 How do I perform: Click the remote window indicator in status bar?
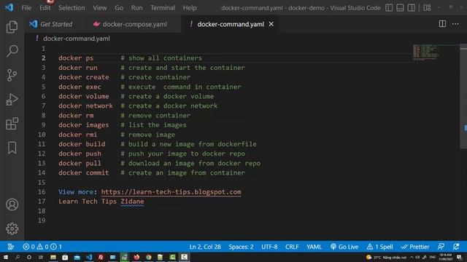[x=11, y=247]
